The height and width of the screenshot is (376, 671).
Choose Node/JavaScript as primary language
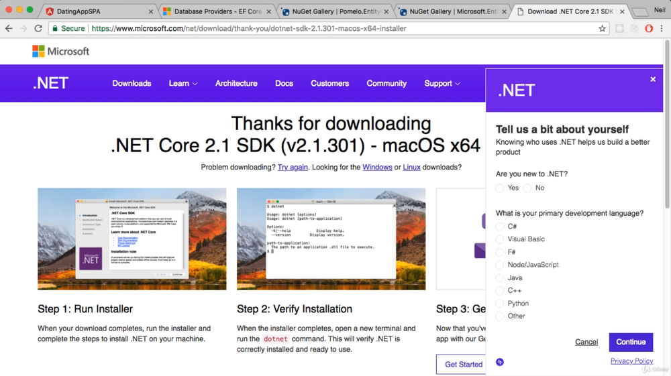pyautogui.click(x=499, y=265)
